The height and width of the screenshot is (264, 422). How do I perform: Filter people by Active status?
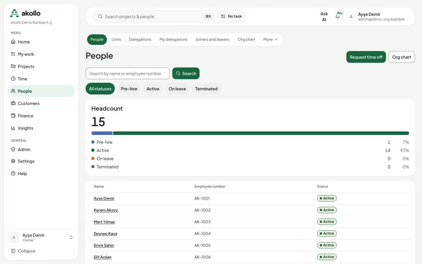153,89
